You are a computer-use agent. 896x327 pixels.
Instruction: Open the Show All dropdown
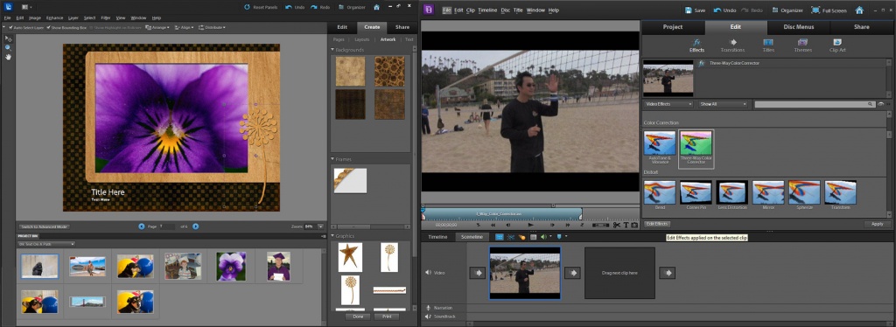(724, 104)
